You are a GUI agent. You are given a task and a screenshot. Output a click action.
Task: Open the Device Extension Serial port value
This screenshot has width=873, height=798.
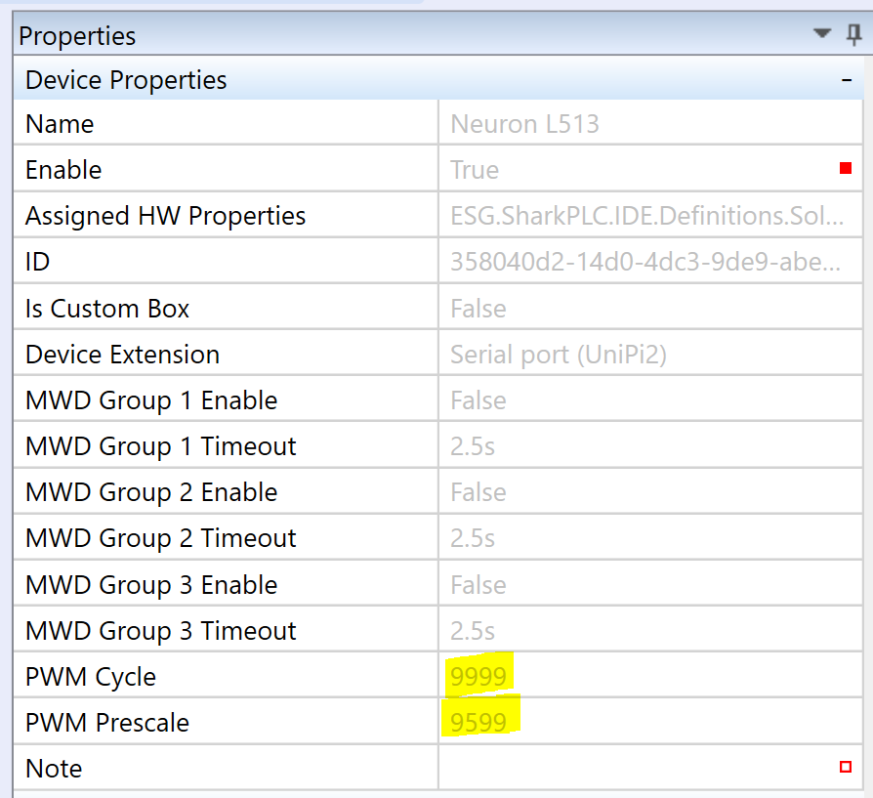tap(558, 355)
